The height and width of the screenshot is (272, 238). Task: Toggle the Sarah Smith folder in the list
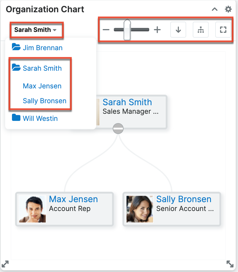tap(17, 68)
